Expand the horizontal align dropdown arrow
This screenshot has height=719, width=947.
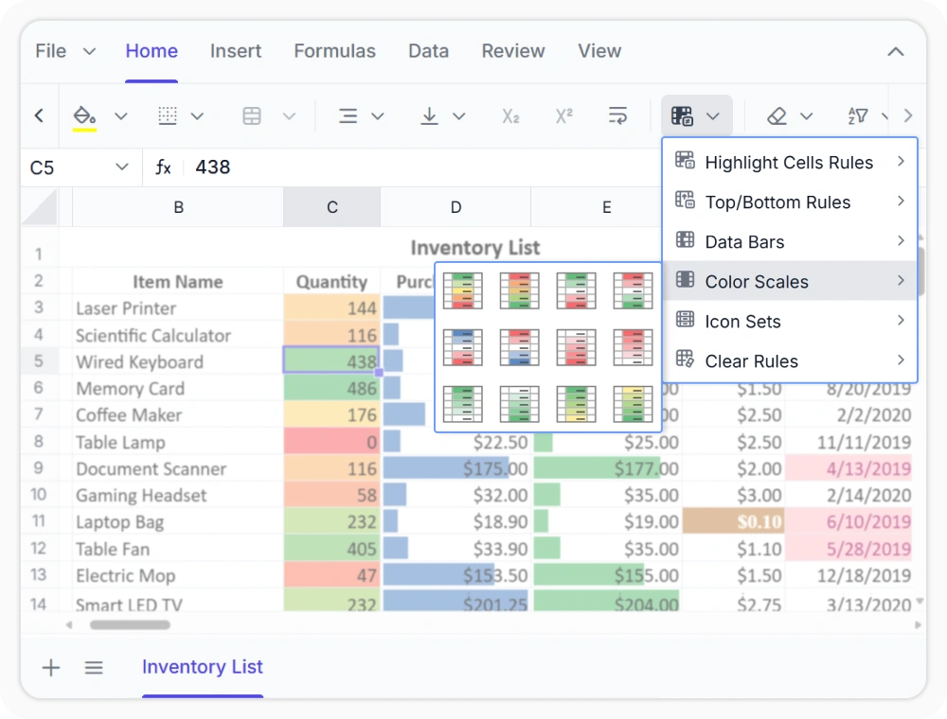[378, 115]
